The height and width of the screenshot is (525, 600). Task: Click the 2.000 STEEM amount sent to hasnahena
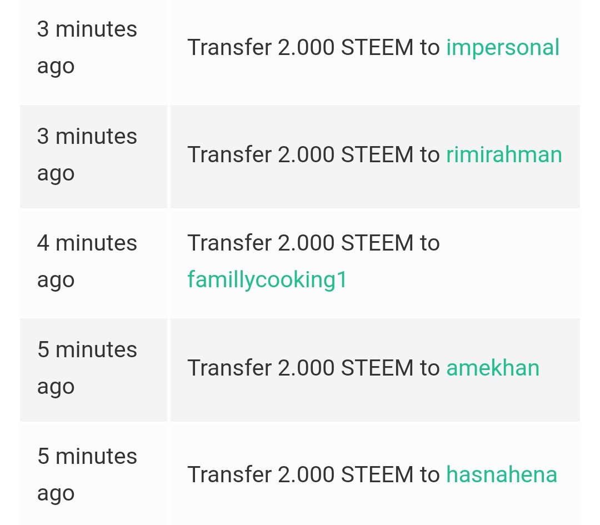pos(346,474)
